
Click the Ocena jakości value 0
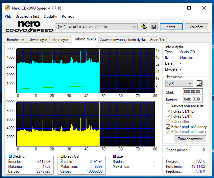point(203,150)
